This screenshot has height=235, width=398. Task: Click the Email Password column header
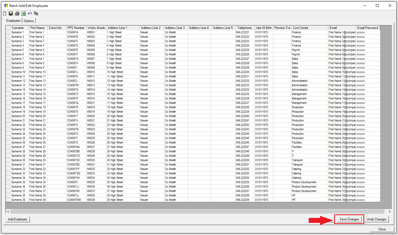click(x=367, y=28)
